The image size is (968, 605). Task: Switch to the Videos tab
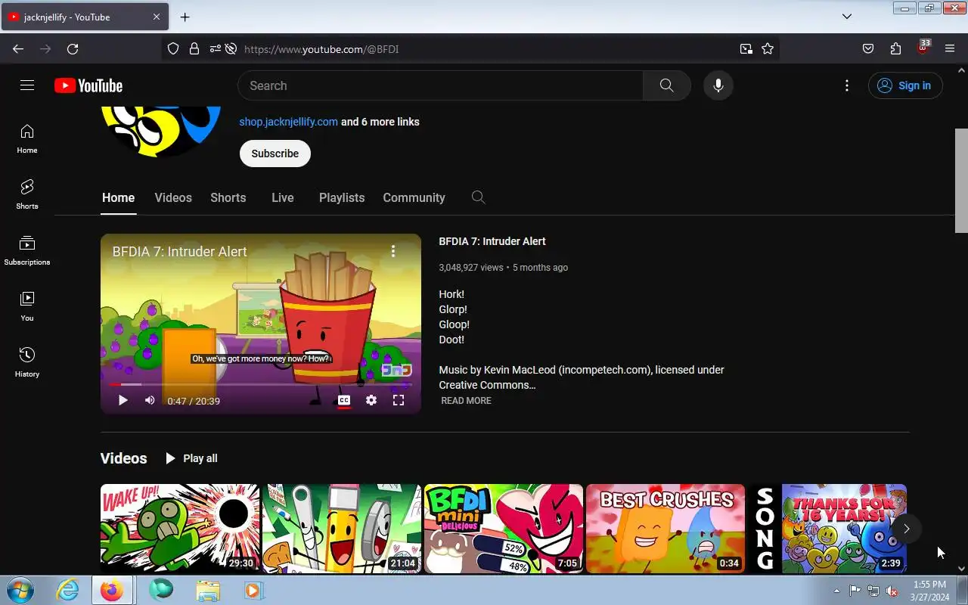[173, 197]
